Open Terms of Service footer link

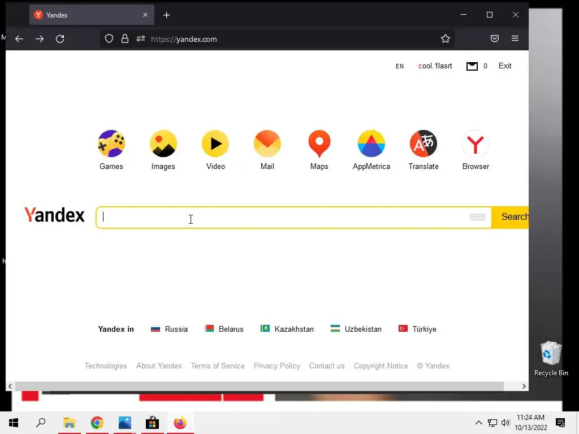pyautogui.click(x=218, y=366)
